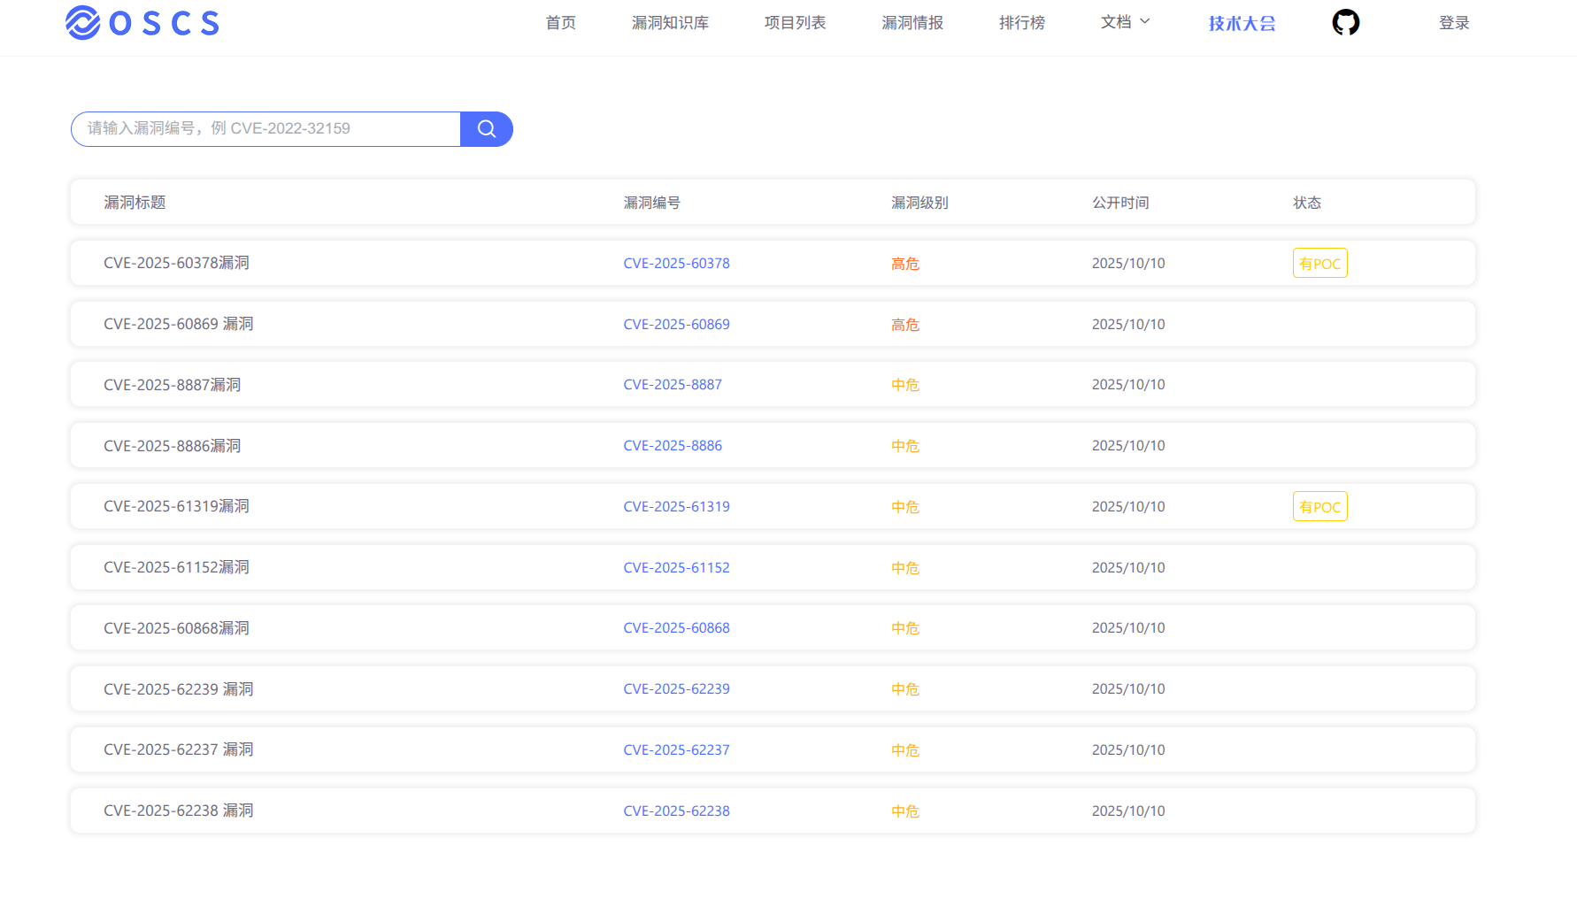
Task: Open the CVE-2025-60869 ID link
Action: [x=676, y=325]
